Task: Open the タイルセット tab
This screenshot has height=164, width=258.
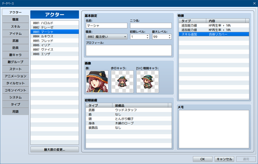Action: tap(15, 83)
